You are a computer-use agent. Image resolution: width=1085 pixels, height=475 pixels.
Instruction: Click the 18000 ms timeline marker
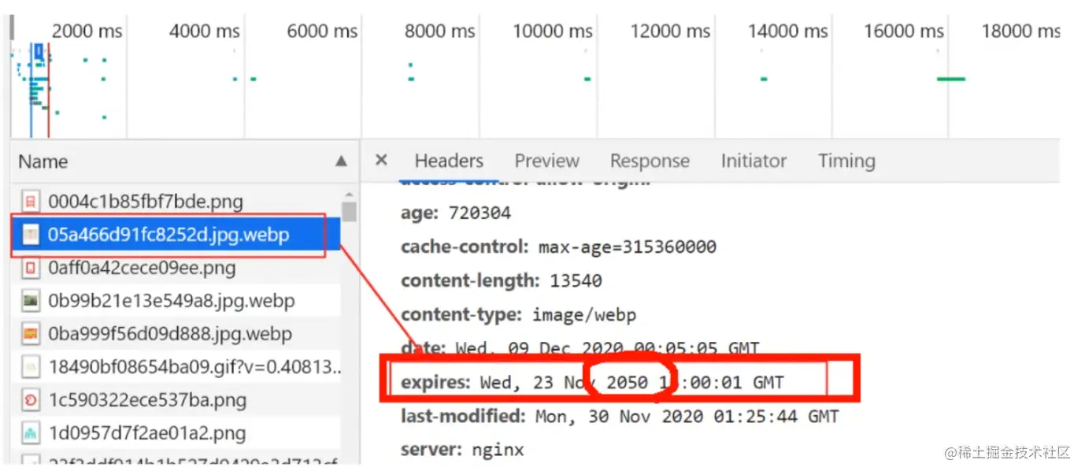pos(1020,32)
